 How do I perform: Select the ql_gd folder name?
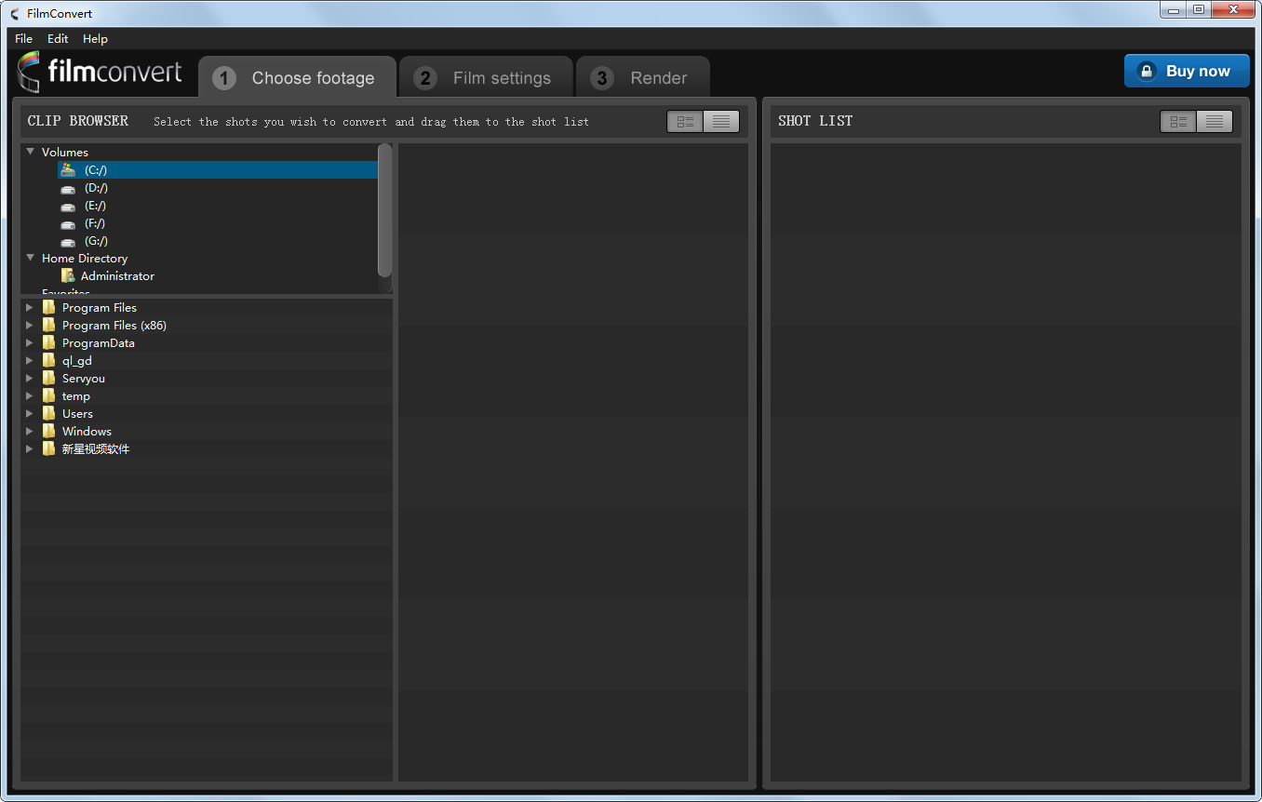pos(77,361)
